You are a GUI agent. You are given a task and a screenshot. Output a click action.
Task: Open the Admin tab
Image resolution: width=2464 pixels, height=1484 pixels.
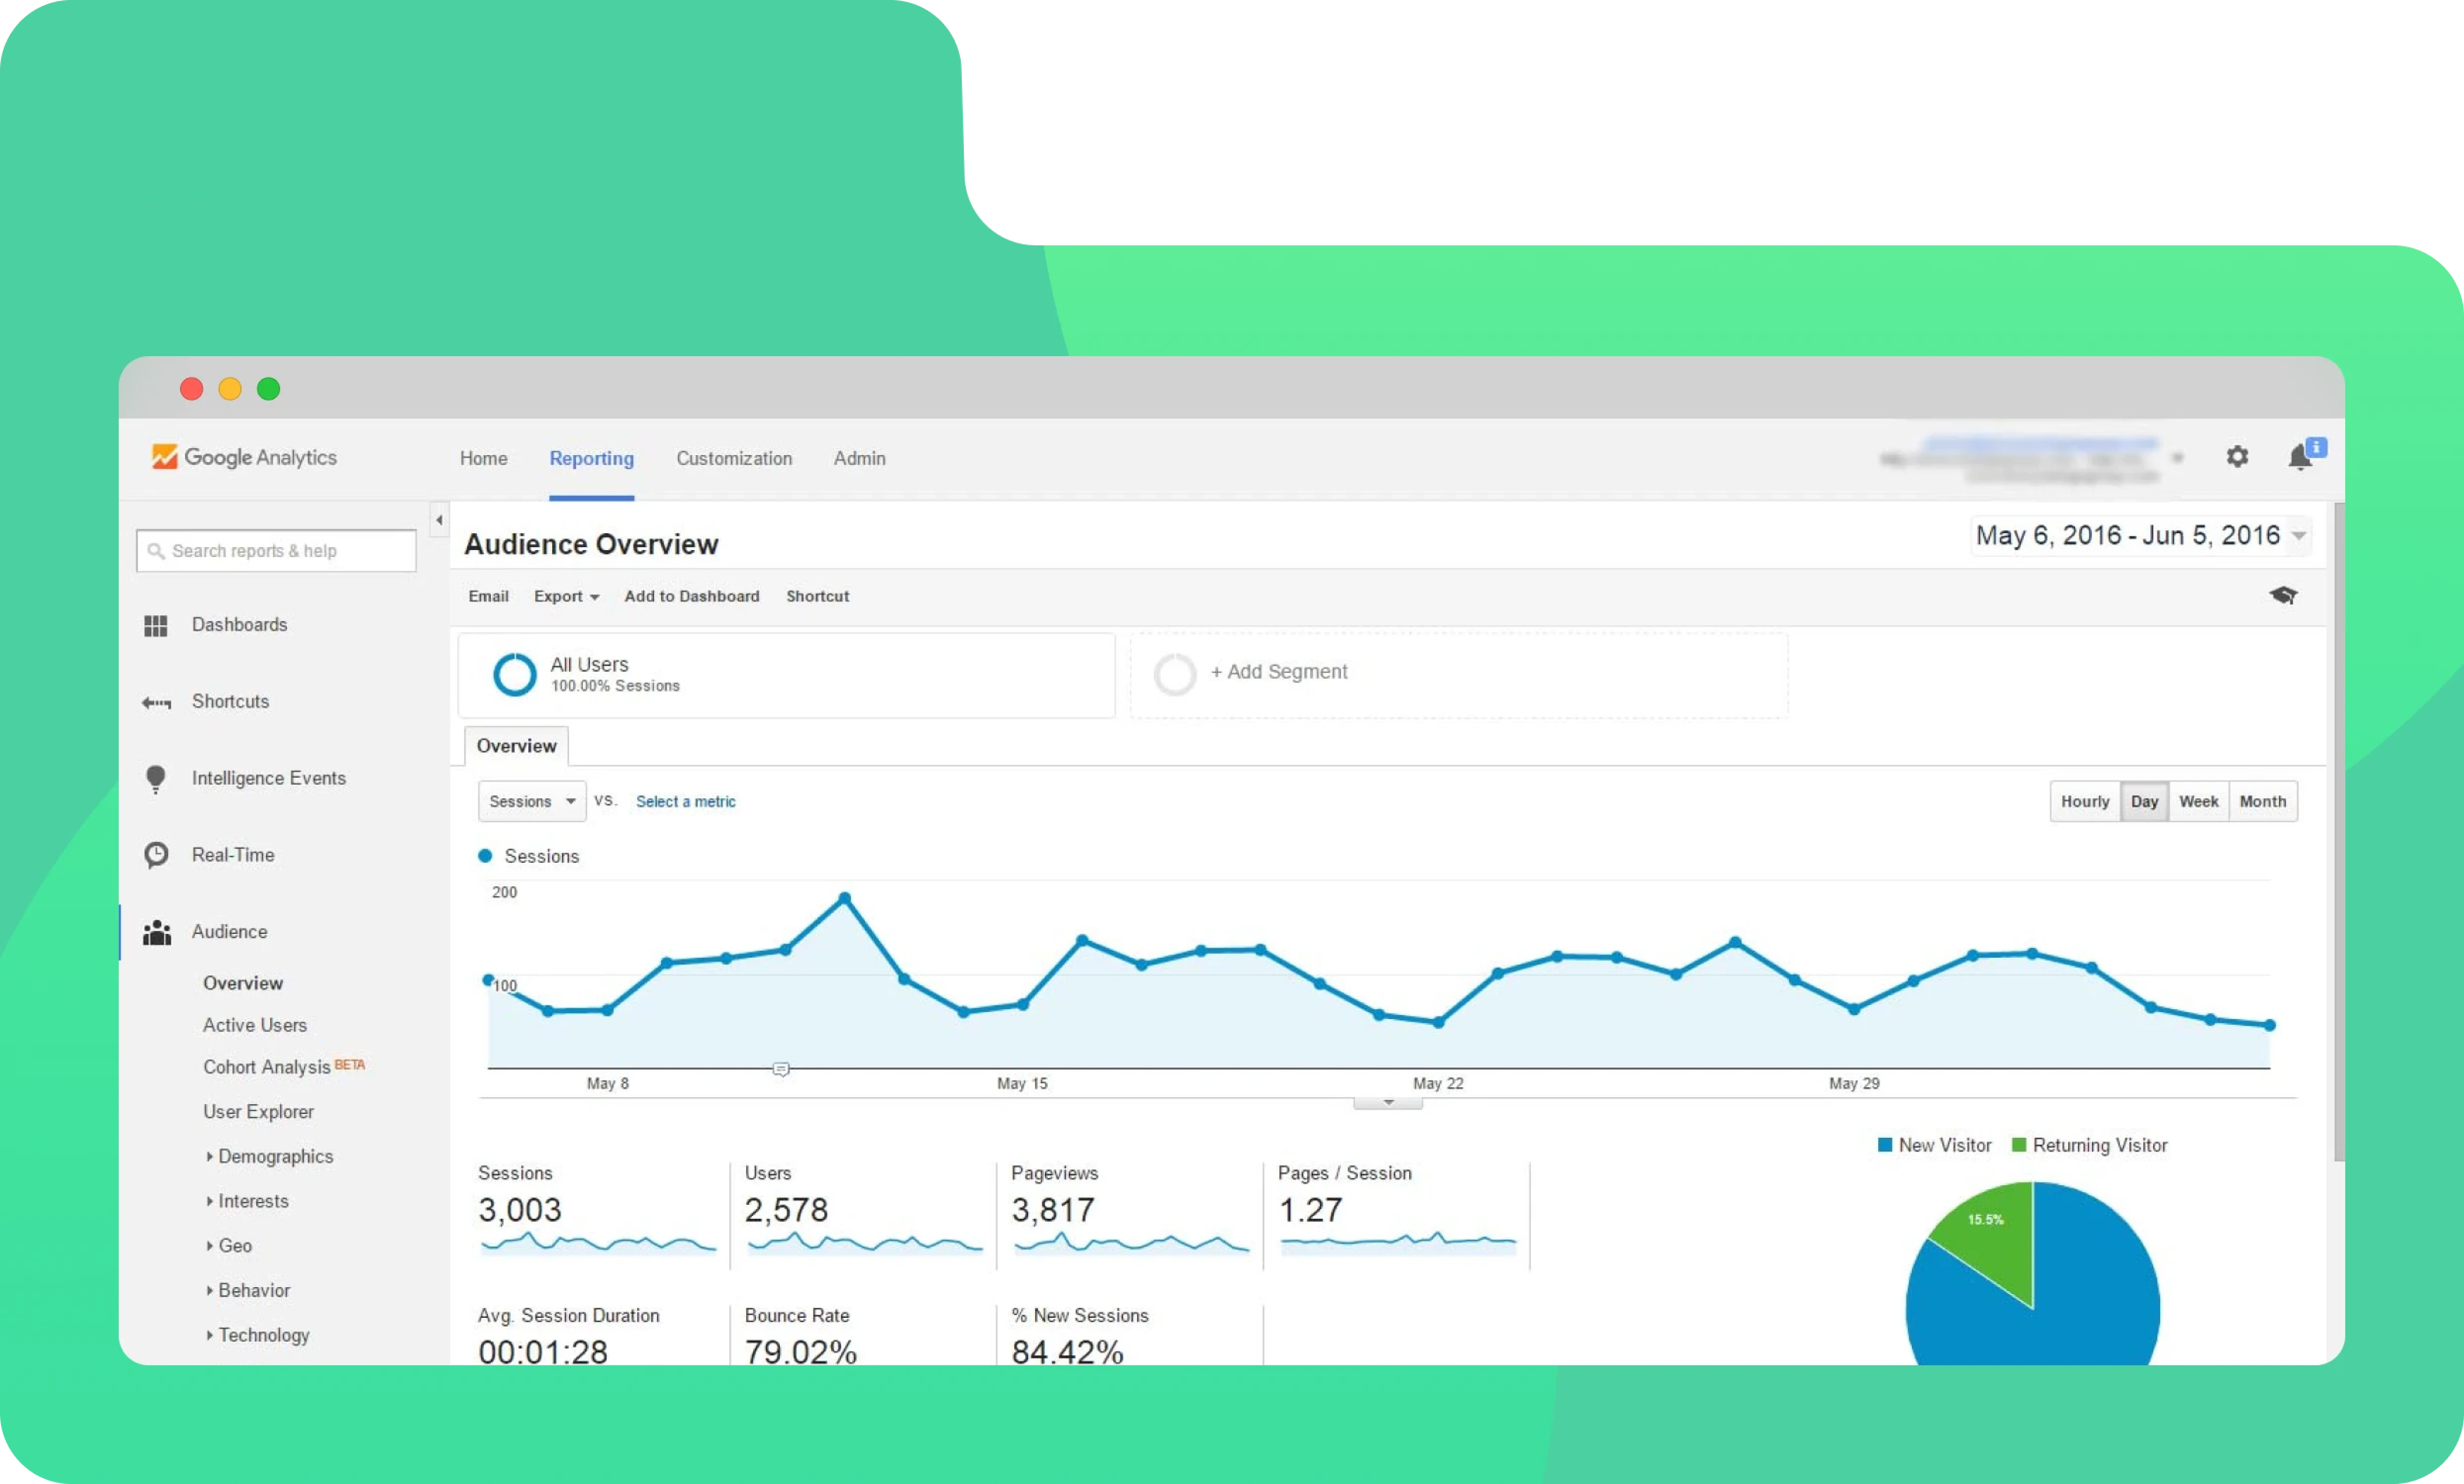(859, 459)
